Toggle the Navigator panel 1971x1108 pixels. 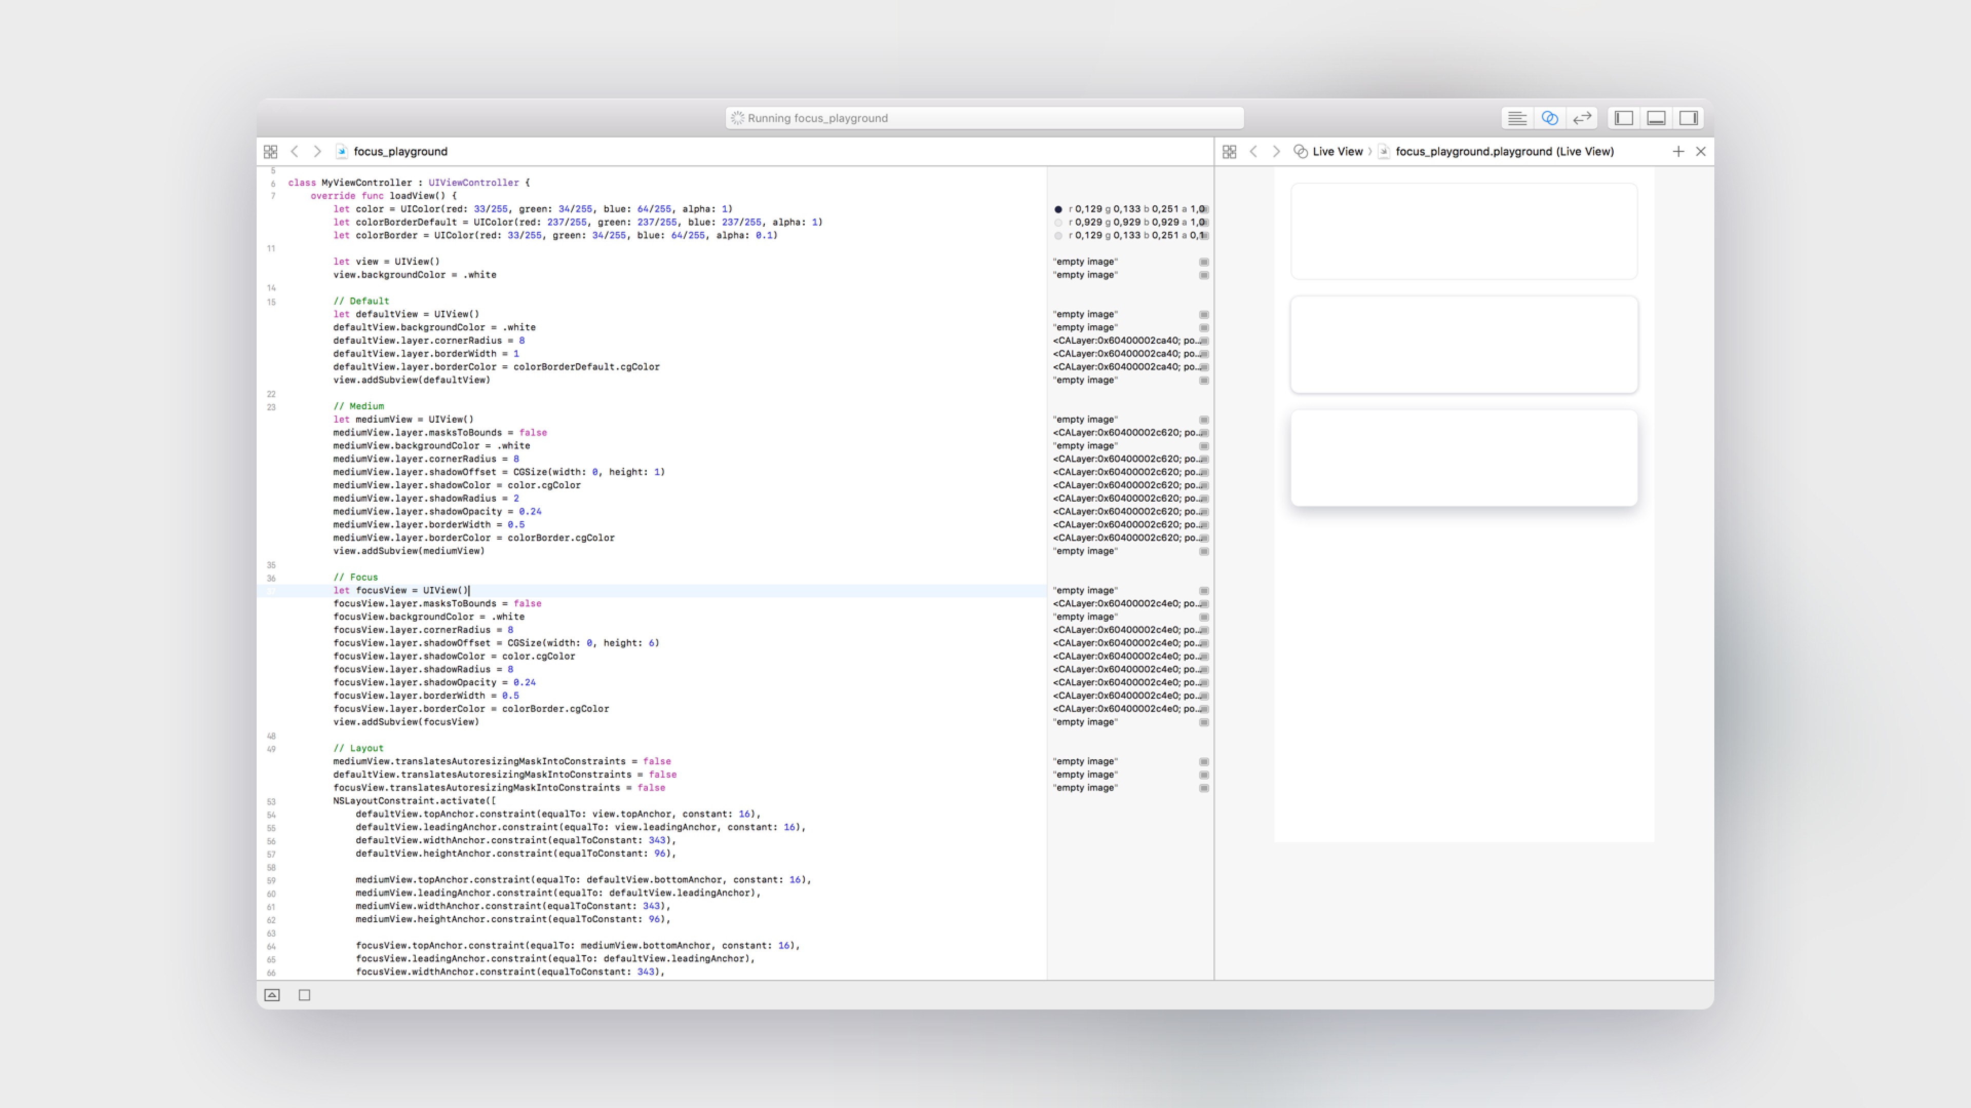[1624, 118]
